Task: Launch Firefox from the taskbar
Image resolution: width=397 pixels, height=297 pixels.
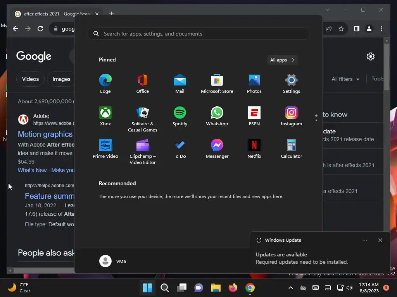Action: pos(233,288)
